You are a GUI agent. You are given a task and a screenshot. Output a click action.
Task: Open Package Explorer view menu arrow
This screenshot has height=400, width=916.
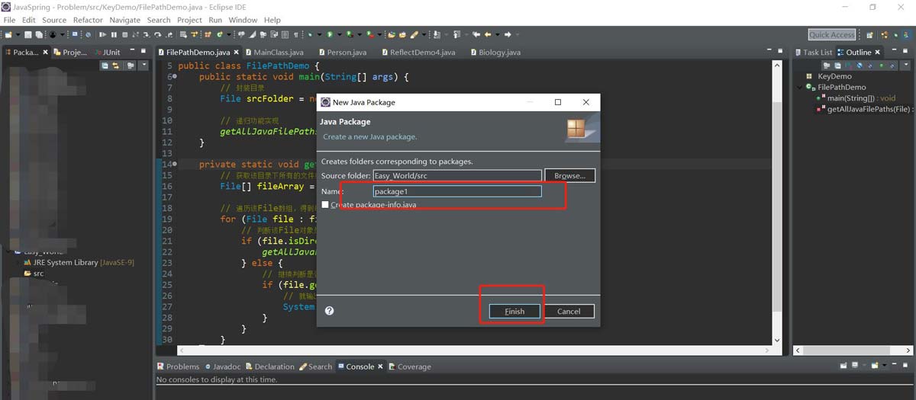pyautogui.click(x=144, y=66)
